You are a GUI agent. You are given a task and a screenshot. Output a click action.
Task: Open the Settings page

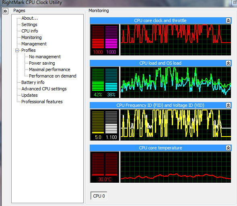(x=29, y=24)
